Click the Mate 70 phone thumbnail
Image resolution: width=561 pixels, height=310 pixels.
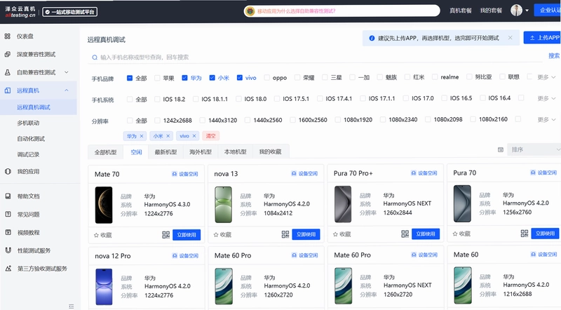(104, 205)
